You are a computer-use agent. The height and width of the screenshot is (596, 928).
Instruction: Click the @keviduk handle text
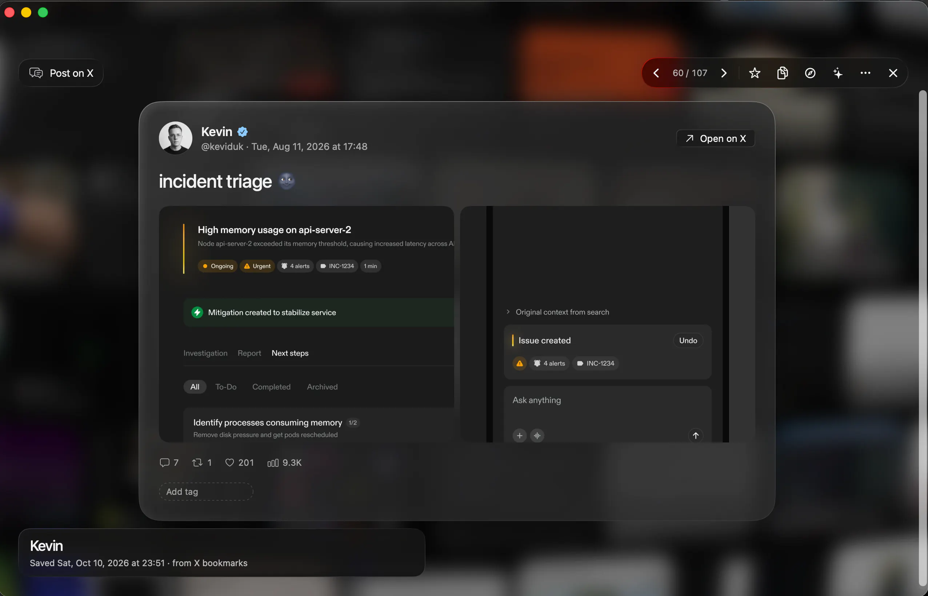tap(222, 147)
